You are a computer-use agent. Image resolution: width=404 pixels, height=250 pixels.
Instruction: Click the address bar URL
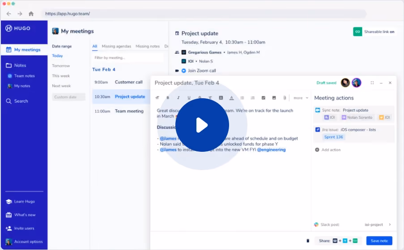click(x=68, y=14)
